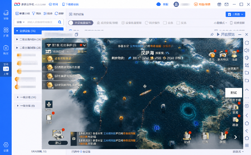251x155 pixels.
Task: Expand the 一级分组 (16) group
Action: (18, 97)
